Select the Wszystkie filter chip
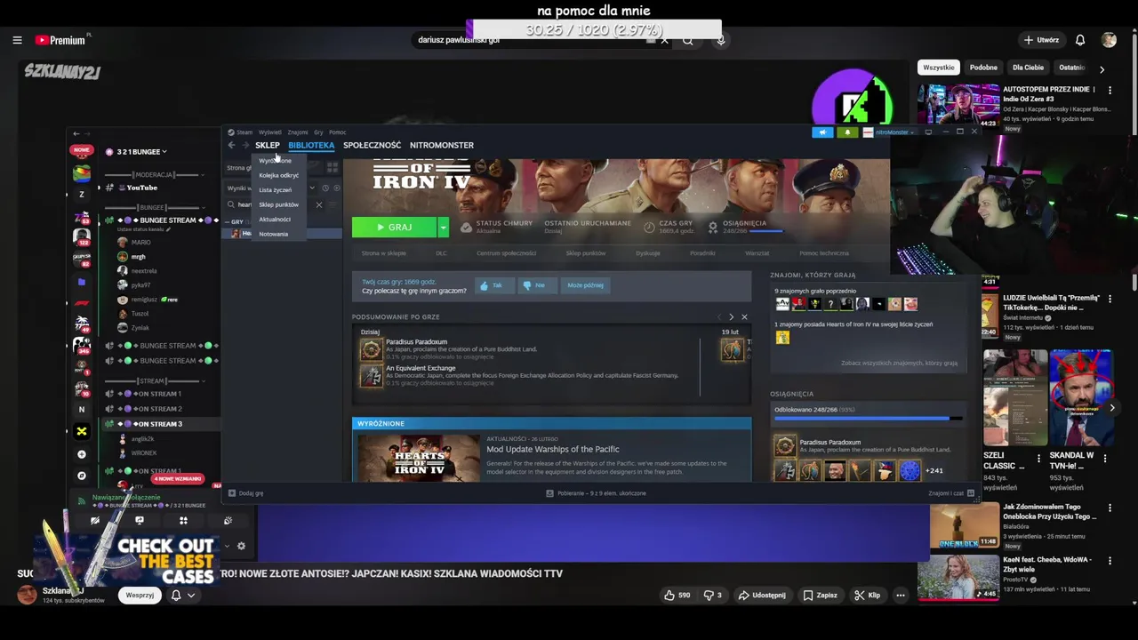Viewport: 1138px width, 640px height. 938,68
